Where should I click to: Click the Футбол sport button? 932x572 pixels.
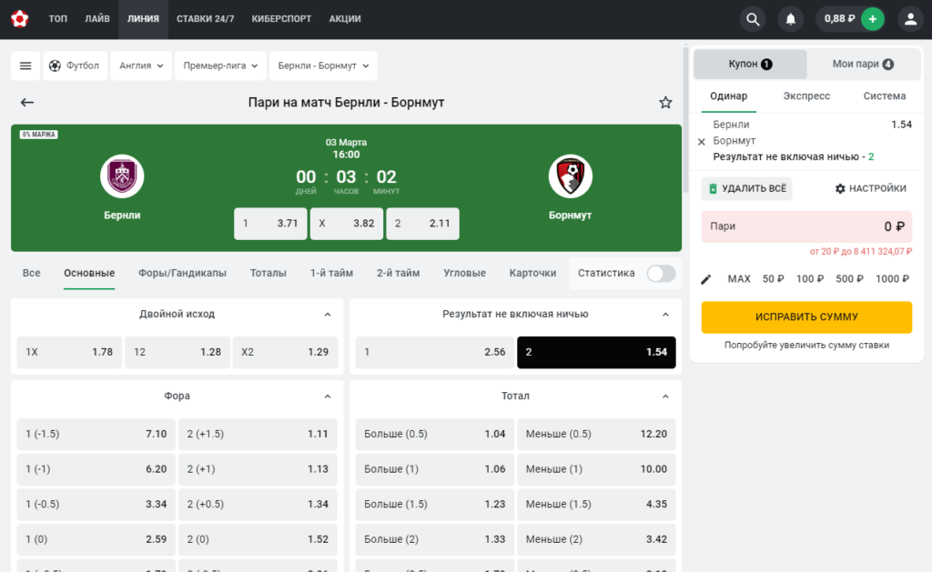click(75, 65)
